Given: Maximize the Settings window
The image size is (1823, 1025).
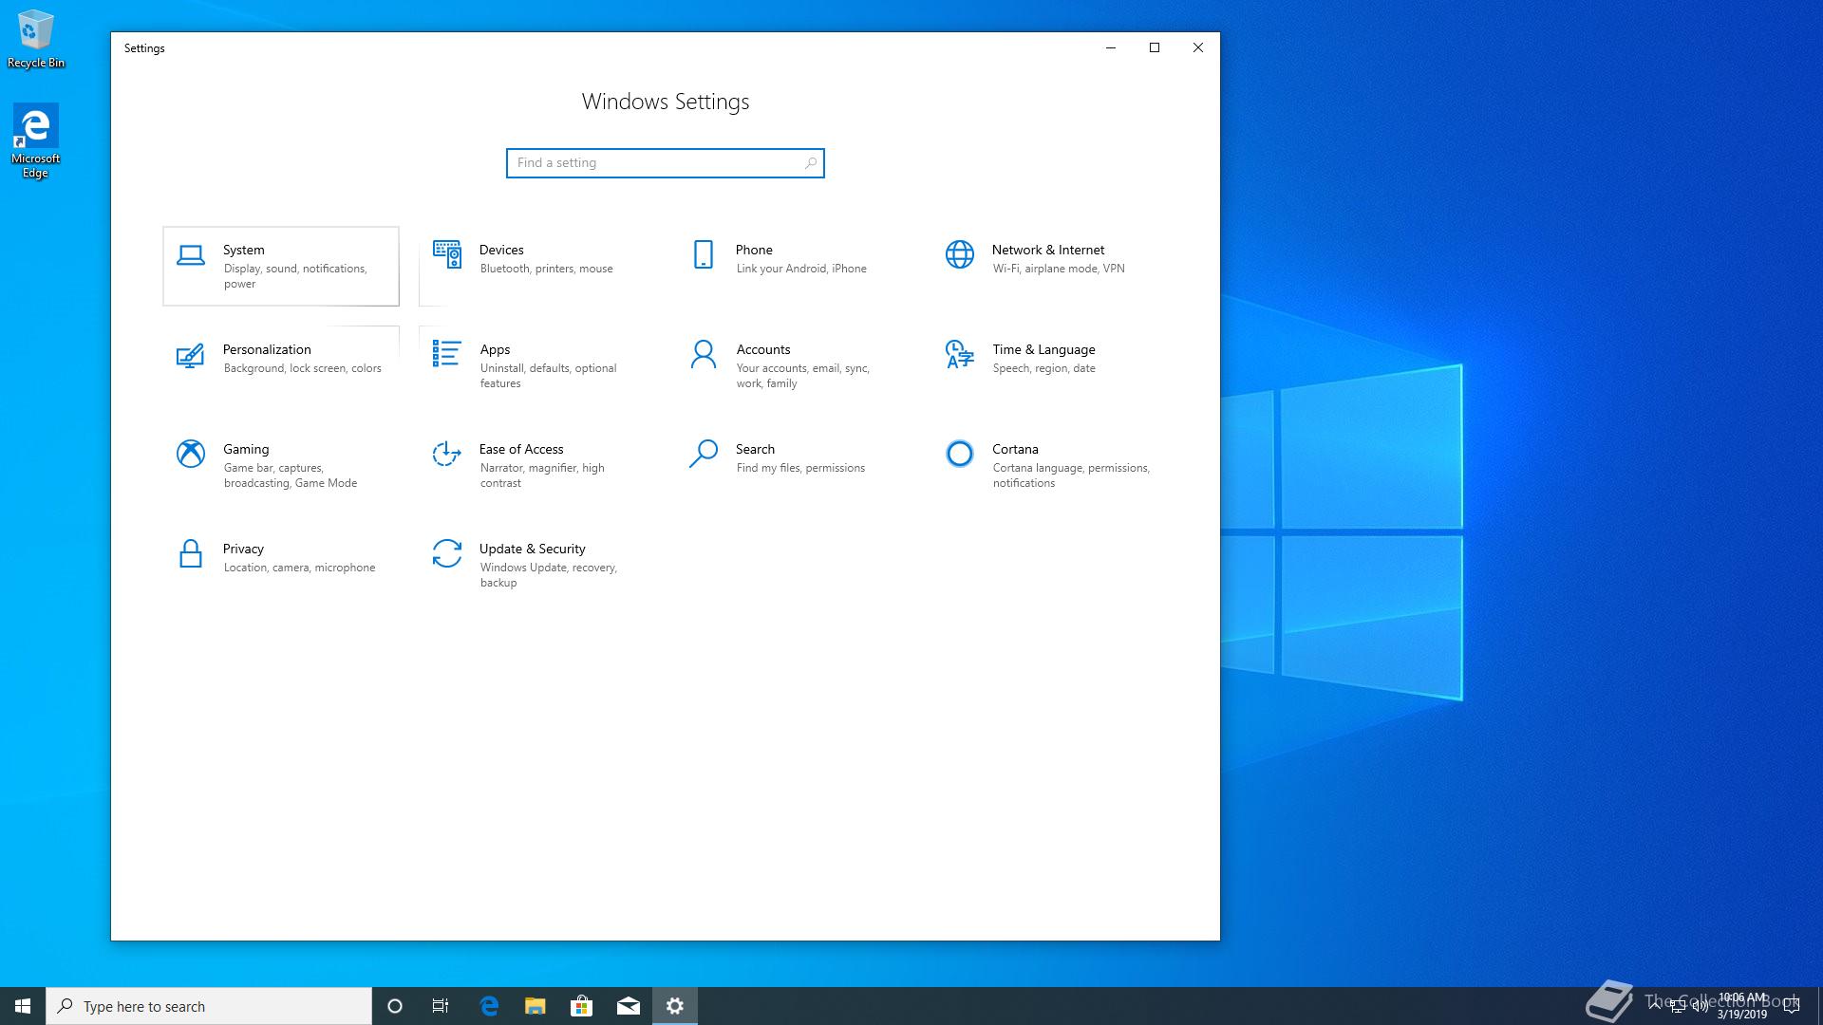Looking at the screenshot, I should (x=1155, y=47).
